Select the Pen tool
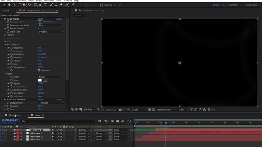Image resolution: width=262 pixels, height=147 pixels. click(41, 5)
